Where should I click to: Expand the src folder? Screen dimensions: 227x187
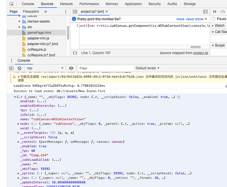pos(19,27)
